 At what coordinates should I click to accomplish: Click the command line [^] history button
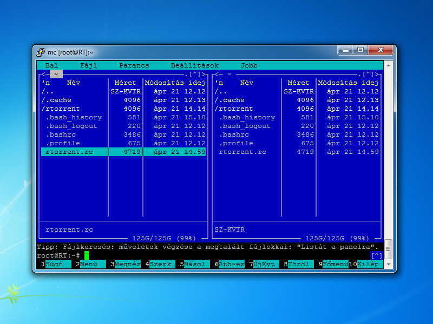click(x=377, y=255)
